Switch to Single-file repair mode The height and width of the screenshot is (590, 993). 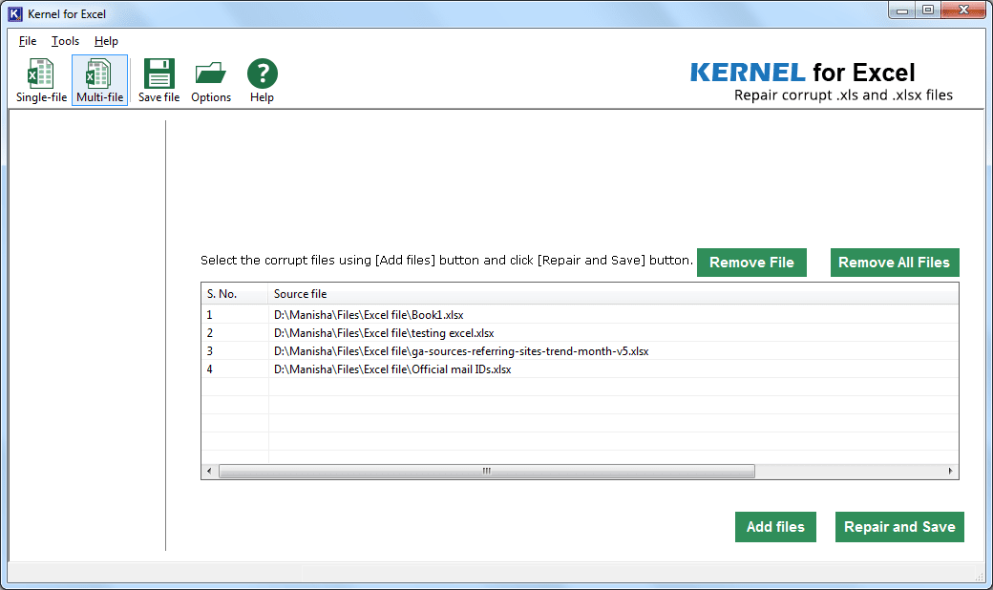click(41, 80)
